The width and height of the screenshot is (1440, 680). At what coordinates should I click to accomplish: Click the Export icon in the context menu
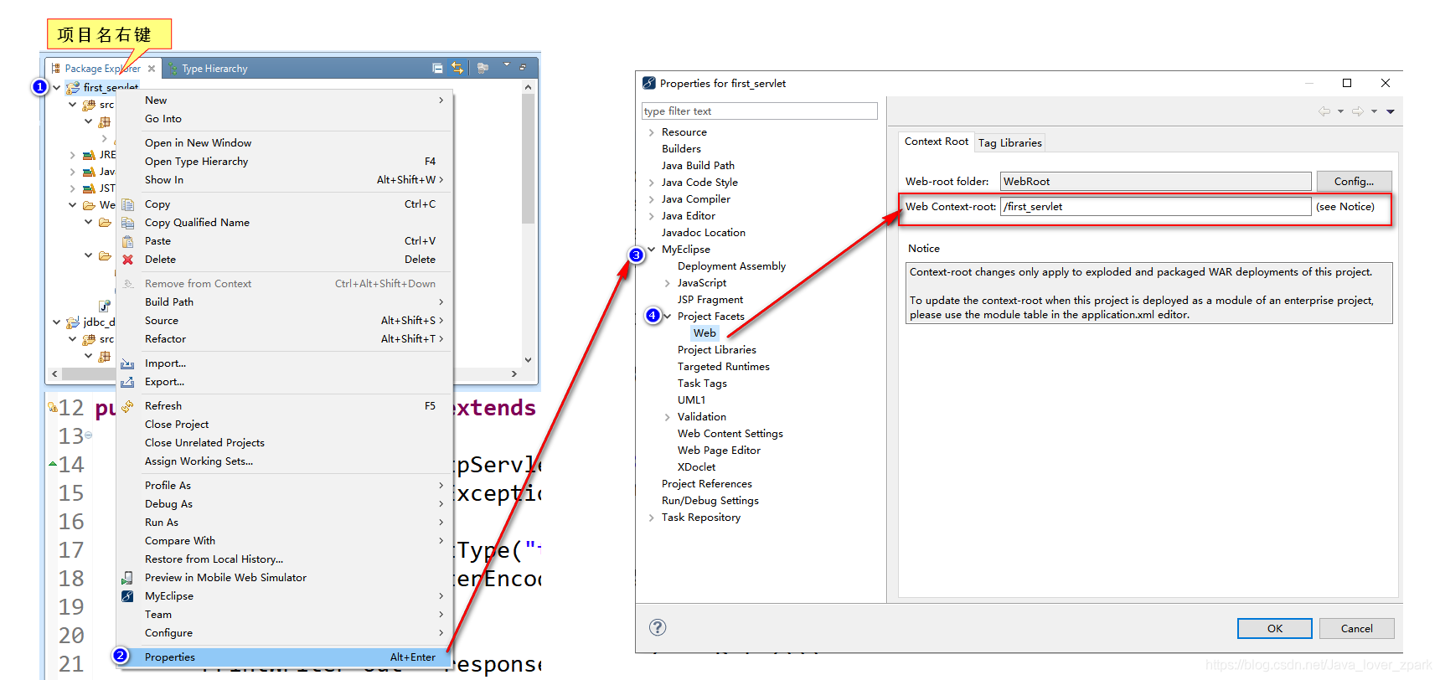[127, 382]
